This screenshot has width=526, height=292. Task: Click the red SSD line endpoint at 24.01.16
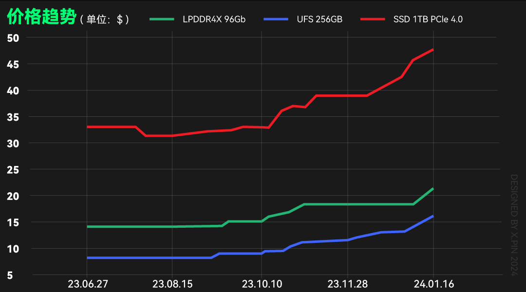(x=433, y=50)
